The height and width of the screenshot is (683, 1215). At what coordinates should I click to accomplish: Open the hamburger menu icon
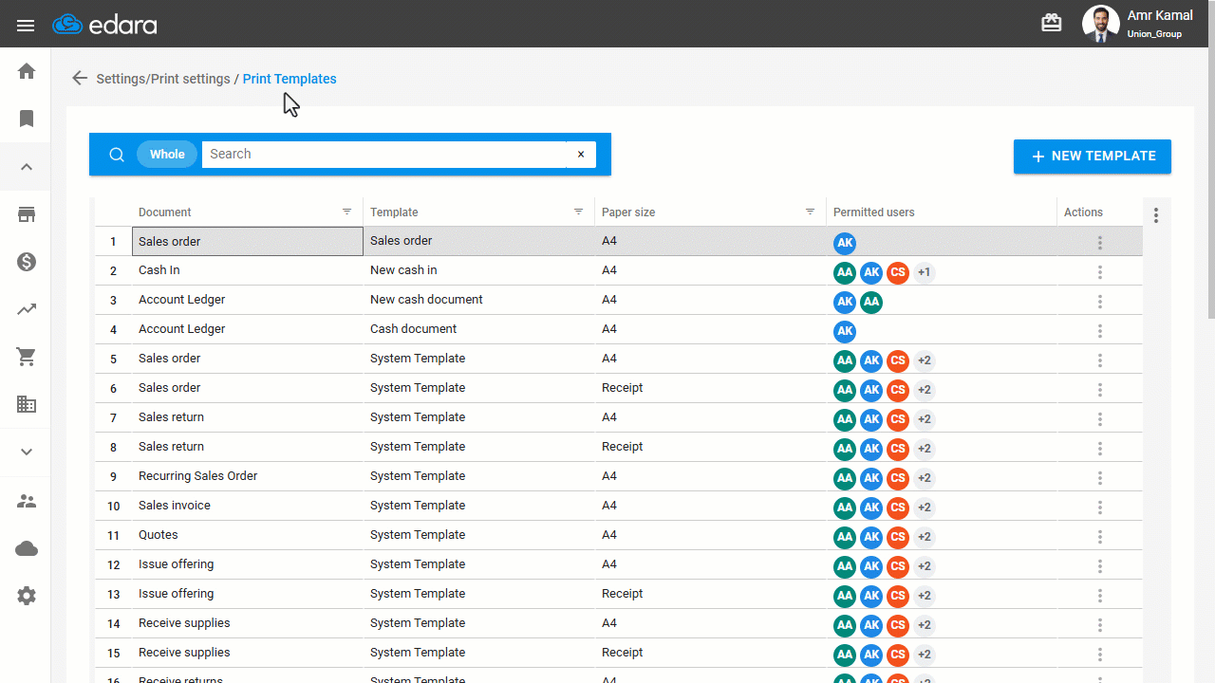pyautogui.click(x=26, y=26)
